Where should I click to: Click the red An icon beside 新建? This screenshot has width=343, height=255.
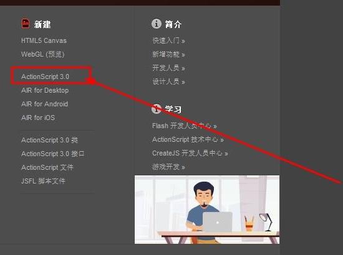(x=26, y=24)
